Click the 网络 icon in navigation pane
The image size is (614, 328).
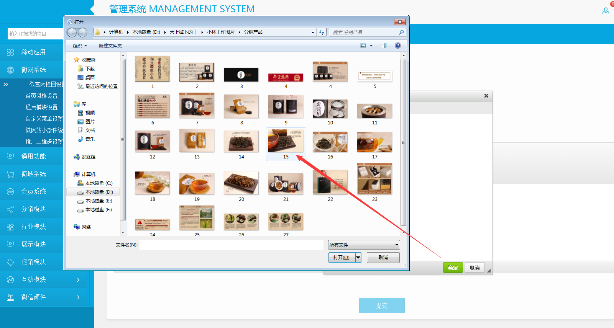click(x=77, y=227)
